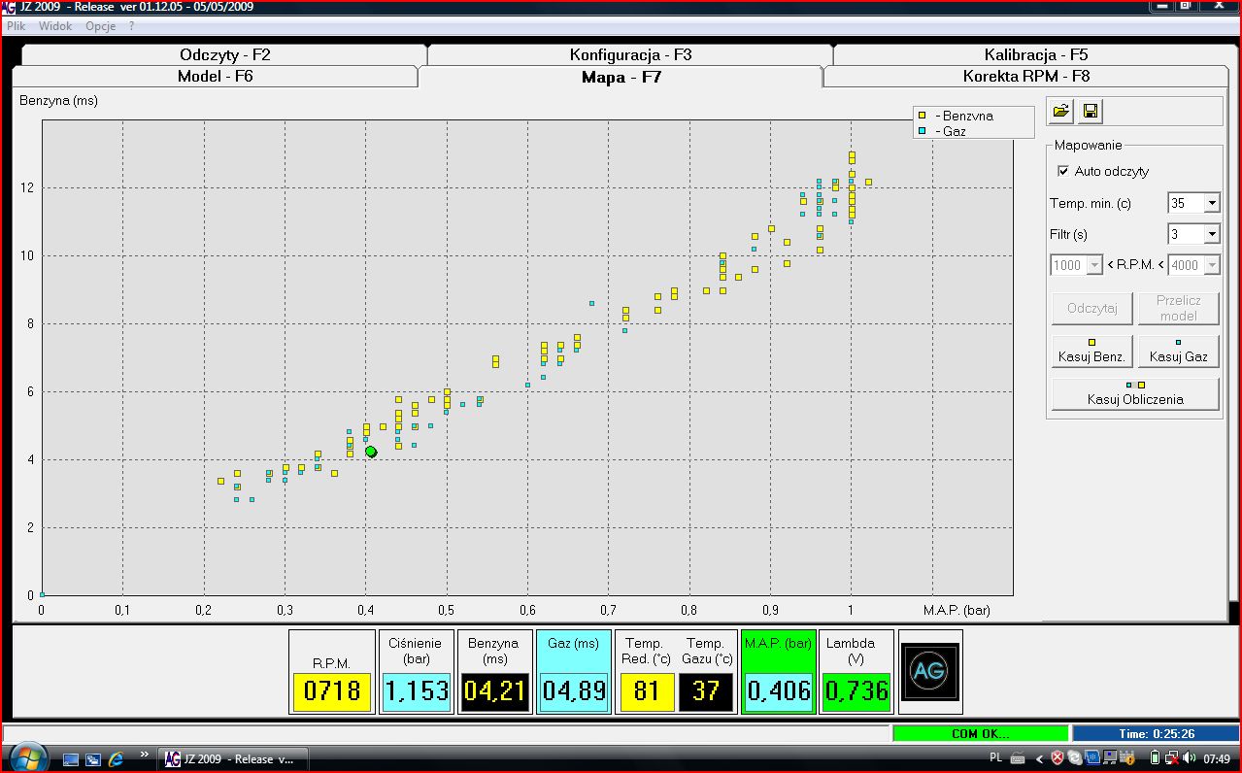Click Kasuj Obliczenia button
Image resolution: width=1242 pixels, height=773 pixels.
coord(1135,394)
